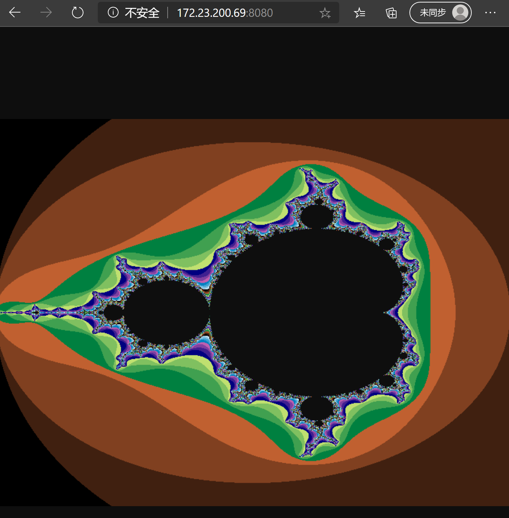This screenshot has height=518, width=509.
Task: Open site info via the circled-i icon
Action: (x=113, y=13)
